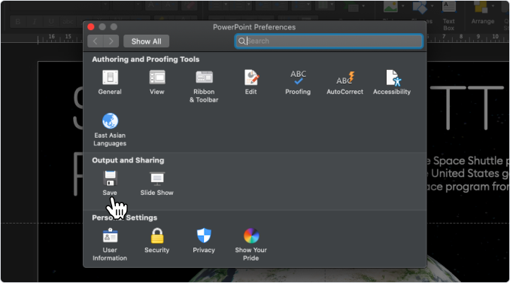Open Security preferences
The image size is (510, 283).
(x=156, y=241)
